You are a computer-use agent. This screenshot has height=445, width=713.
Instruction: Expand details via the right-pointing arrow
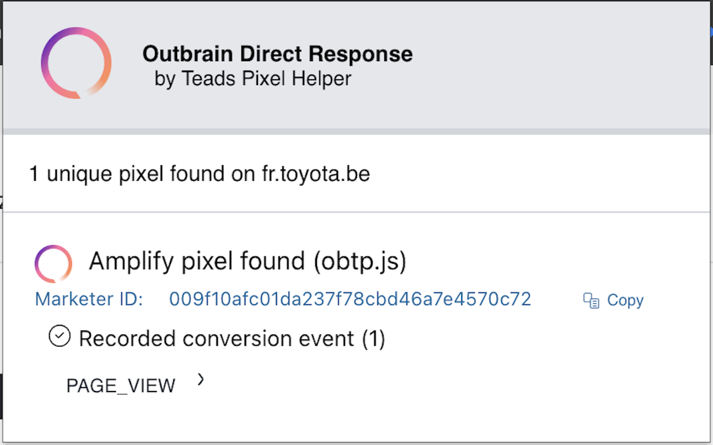coord(199,380)
